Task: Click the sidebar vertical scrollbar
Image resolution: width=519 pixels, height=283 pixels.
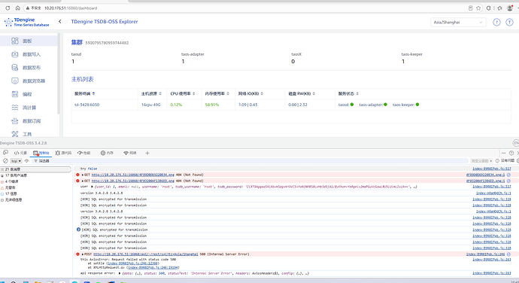Action: click(x=59, y=74)
